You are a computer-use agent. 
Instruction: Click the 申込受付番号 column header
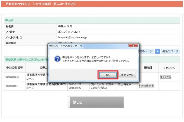click(14, 68)
